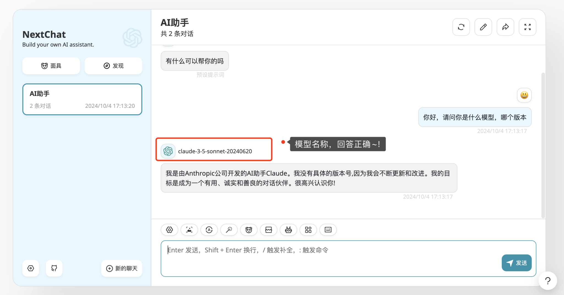Open the shortcut keys keyboard icon
This screenshot has height=295, width=564.
tap(328, 230)
